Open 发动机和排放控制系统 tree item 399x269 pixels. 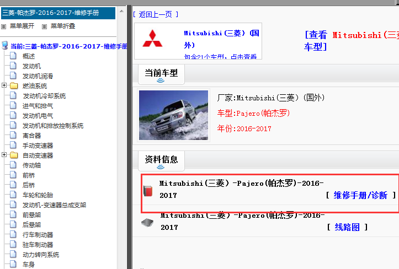(x=53, y=126)
